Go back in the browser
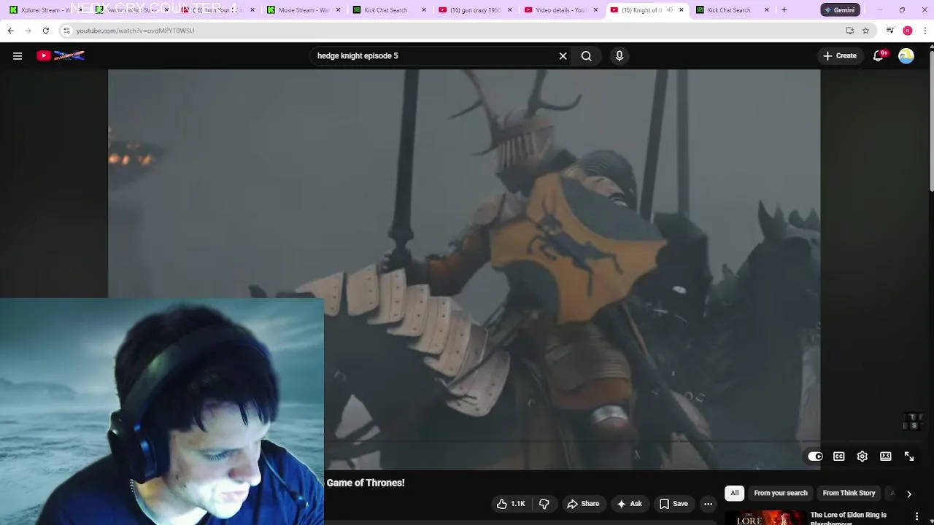Screen dimensions: 934x525 11,31
